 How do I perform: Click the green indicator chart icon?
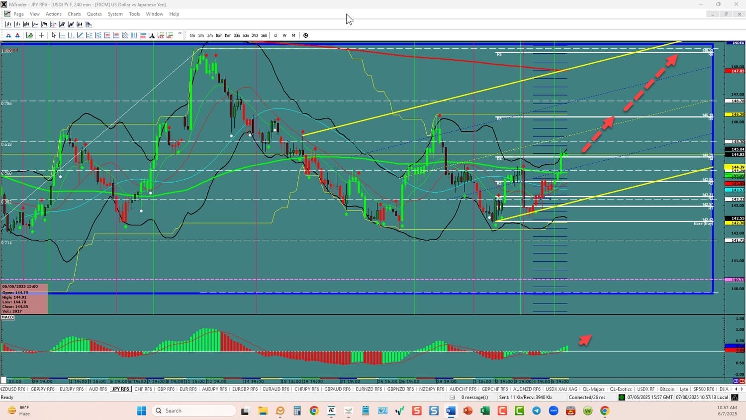pos(29,35)
